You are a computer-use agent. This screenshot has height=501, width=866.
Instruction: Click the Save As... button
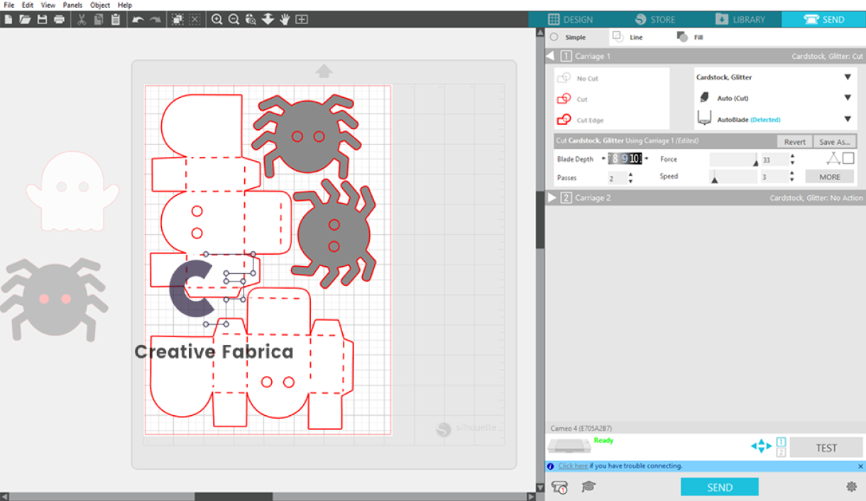coord(833,141)
